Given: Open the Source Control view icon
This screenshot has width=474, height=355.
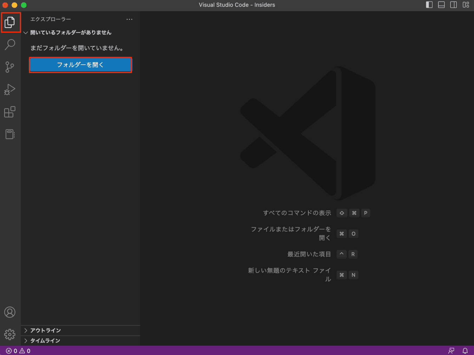Looking at the screenshot, I should pyautogui.click(x=10, y=67).
